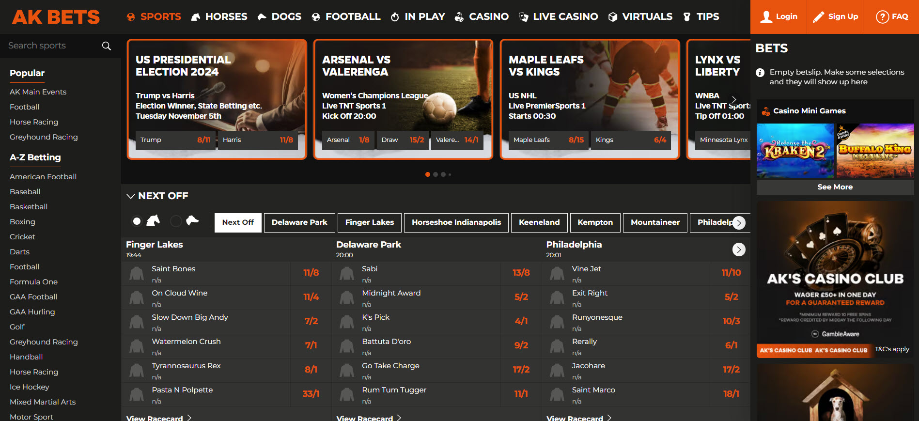Image resolution: width=919 pixels, height=421 pixels.
Task: Select the Mountaineer tab
Action: (x=655, y=222)
